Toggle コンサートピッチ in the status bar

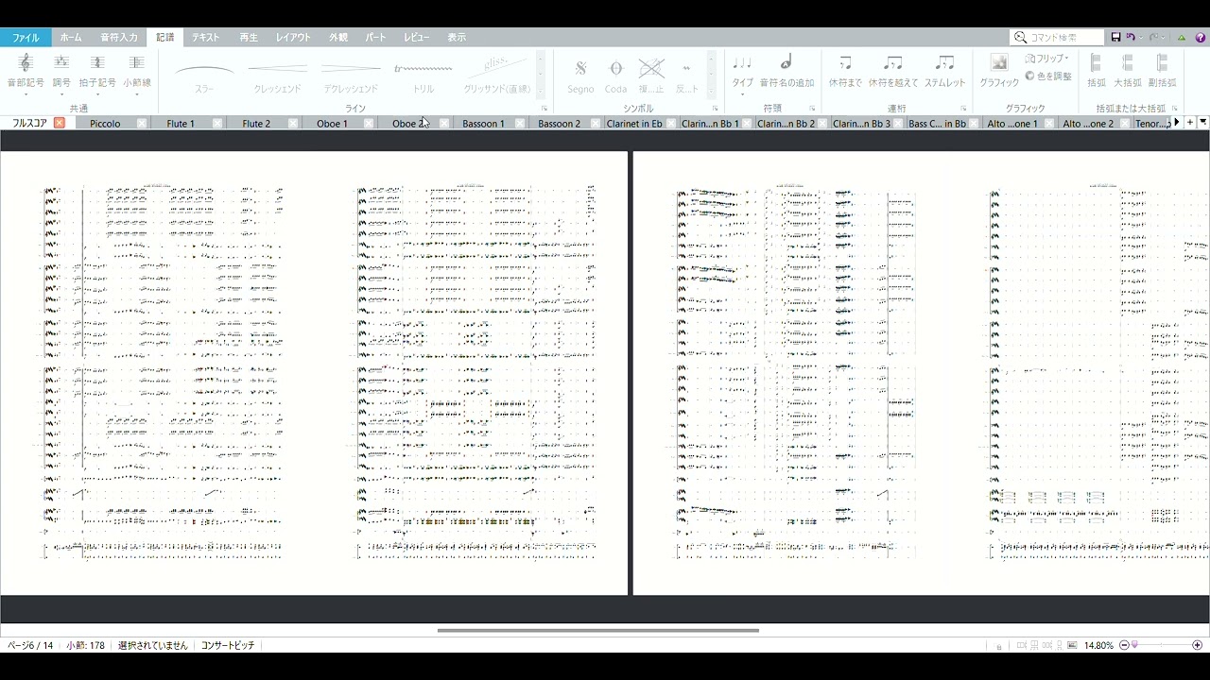click(228, 645)
